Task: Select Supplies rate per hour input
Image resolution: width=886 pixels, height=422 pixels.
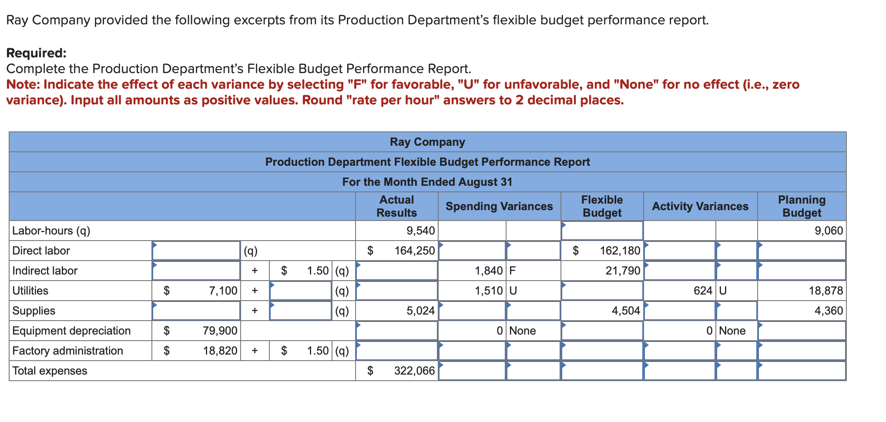Action: (x=301, y=311)
